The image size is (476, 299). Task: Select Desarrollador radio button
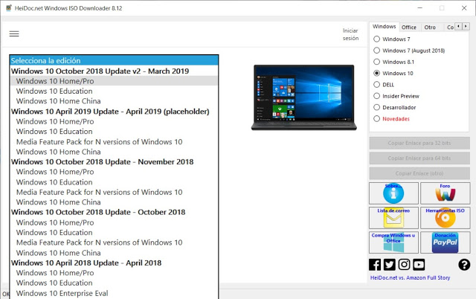point(377,107)
